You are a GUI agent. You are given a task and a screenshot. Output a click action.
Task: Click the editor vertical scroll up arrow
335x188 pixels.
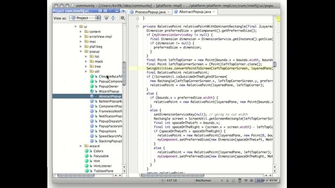[274, 167]
